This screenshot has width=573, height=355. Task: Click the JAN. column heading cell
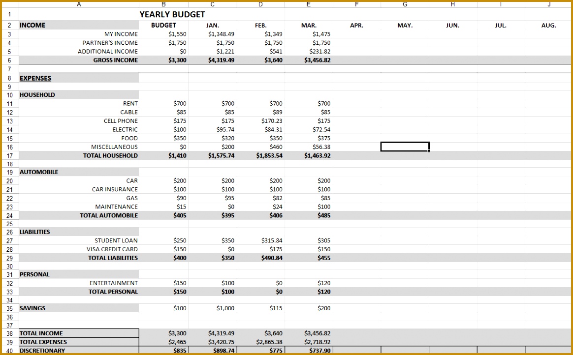tap(212, 25)
